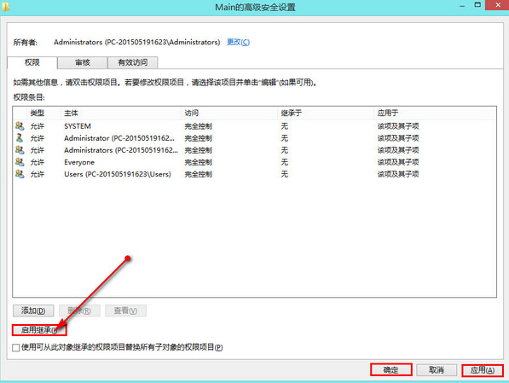
Task: Select the Users (PC-201505191623\Users) entry
Action: (254, 174)
